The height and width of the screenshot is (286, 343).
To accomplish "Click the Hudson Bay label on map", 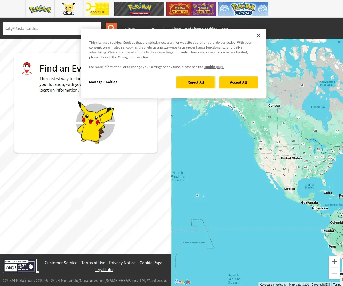I will coord(318,107).
